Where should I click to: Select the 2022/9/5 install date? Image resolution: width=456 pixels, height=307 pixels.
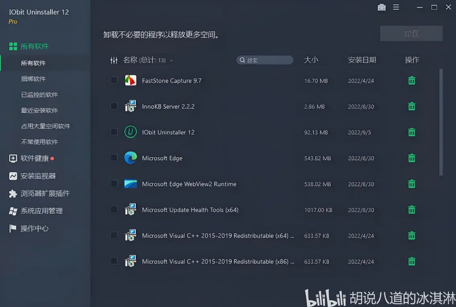(x=359, y=132)
